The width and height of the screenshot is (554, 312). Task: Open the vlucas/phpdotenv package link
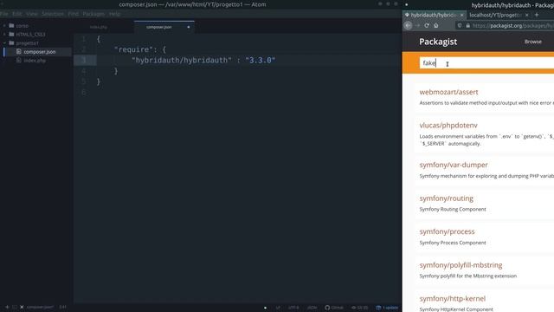pos(448,125)
